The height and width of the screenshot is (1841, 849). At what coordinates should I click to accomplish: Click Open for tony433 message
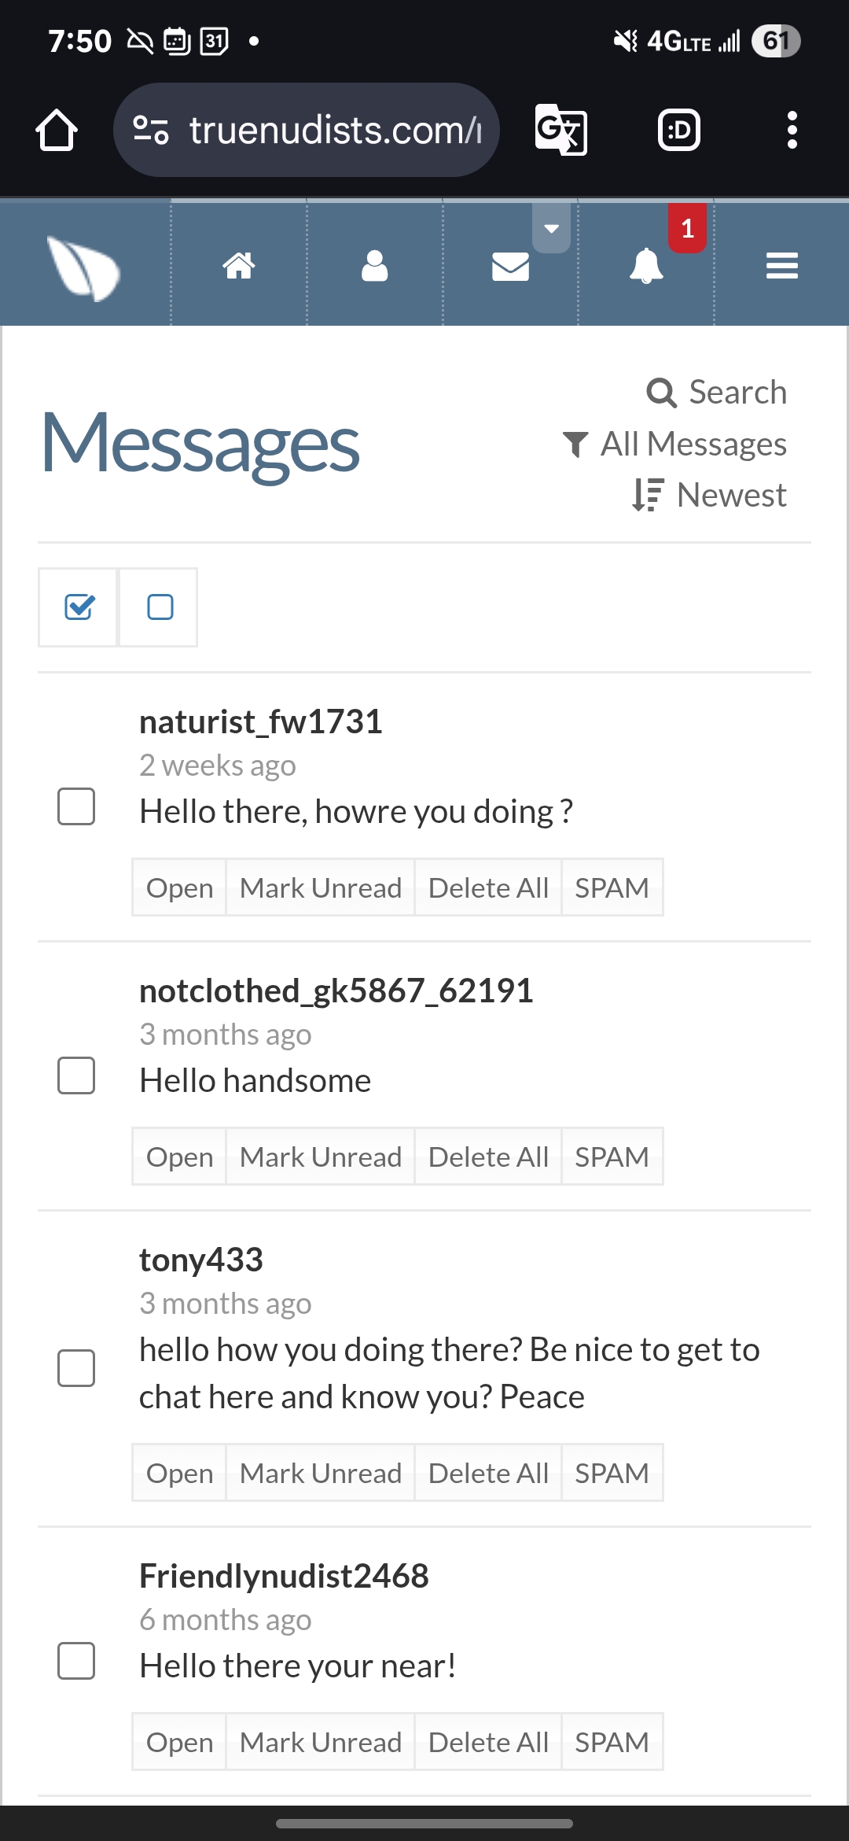(x=179, y=1473)
